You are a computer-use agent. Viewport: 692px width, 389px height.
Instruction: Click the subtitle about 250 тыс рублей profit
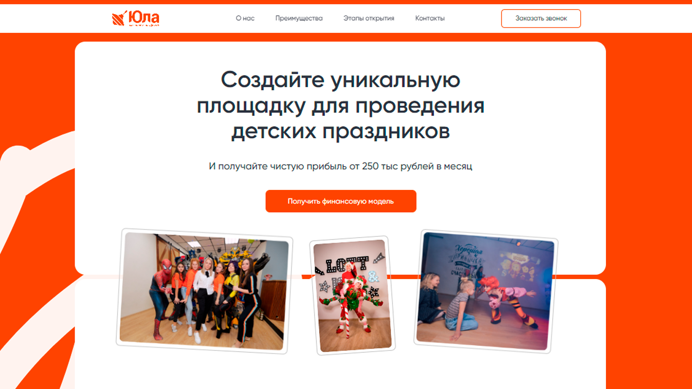point(340,166)
